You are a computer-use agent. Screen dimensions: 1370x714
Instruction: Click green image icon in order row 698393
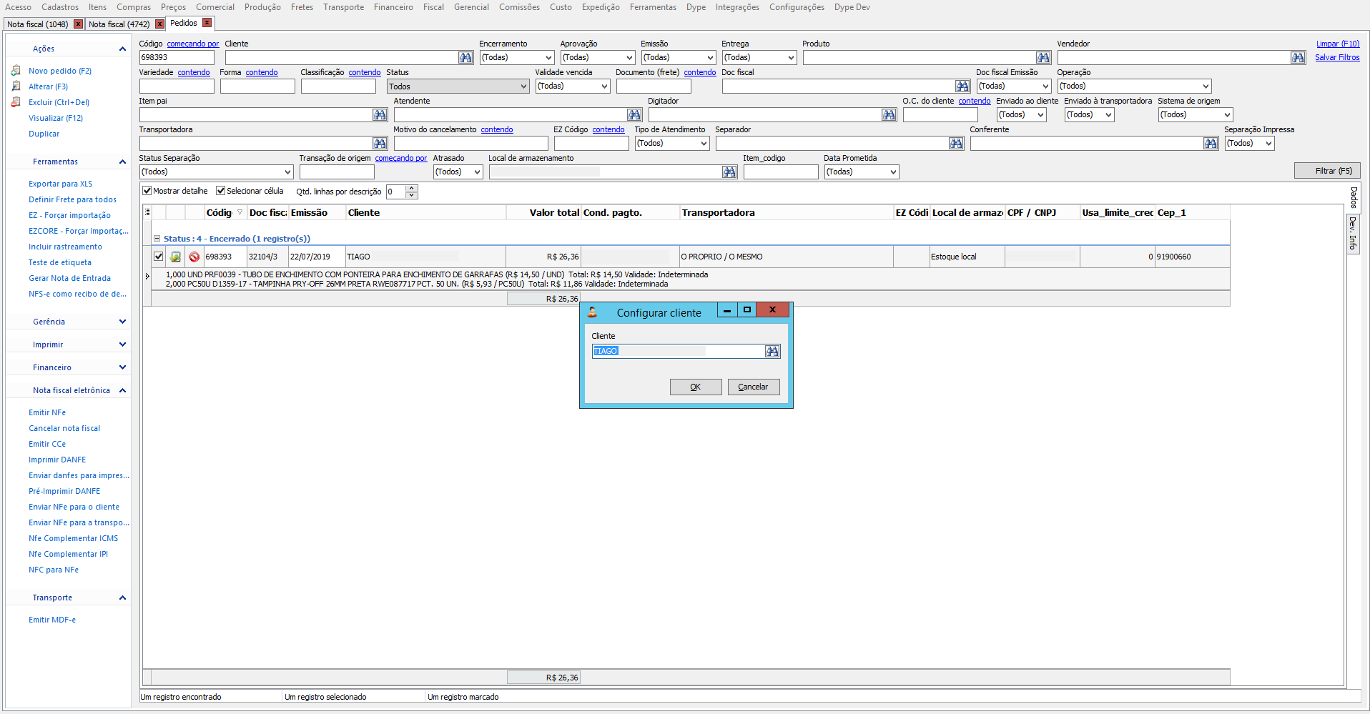176,257
